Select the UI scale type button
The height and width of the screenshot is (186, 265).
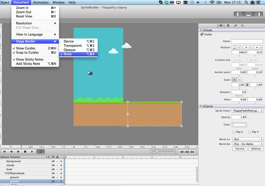click(239, 80)
